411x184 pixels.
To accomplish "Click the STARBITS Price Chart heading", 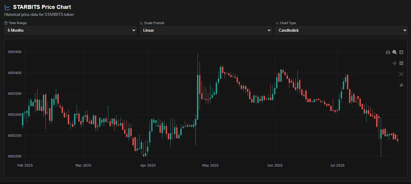I will tap(42, 7).
